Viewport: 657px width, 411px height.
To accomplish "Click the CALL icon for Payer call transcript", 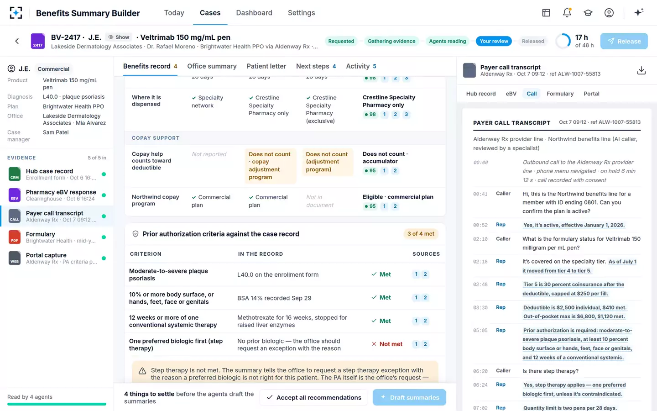I will [15, 216].
